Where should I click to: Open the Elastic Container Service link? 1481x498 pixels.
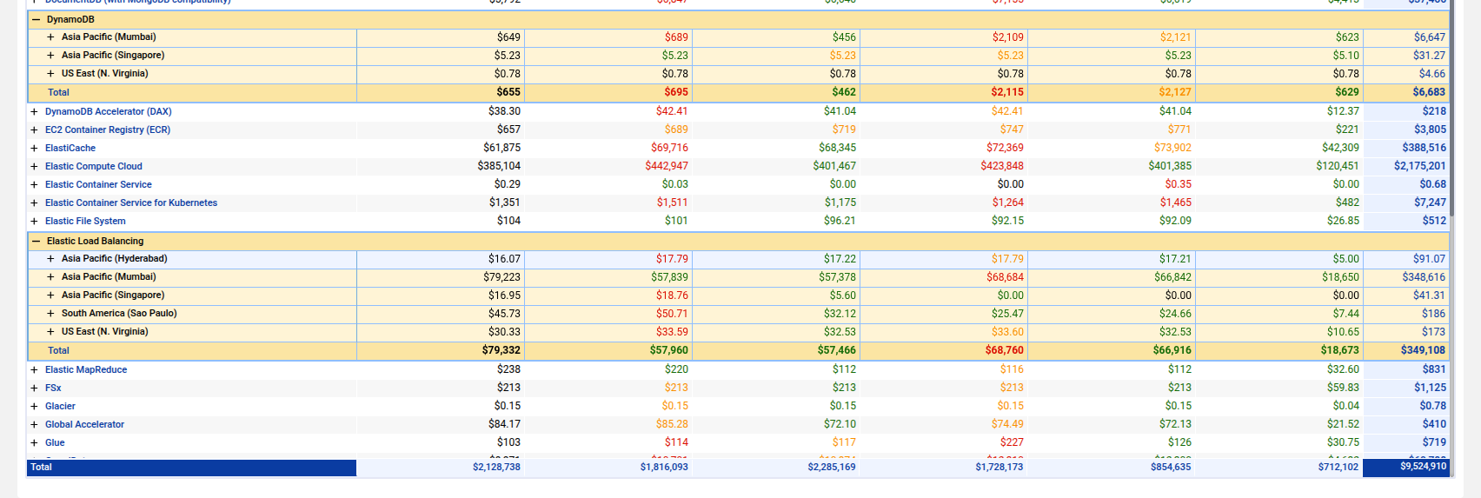tap(98, 184)
